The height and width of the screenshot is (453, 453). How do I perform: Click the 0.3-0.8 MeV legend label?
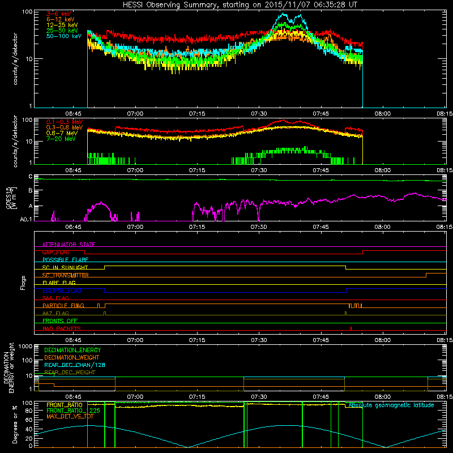coord(65,127)
